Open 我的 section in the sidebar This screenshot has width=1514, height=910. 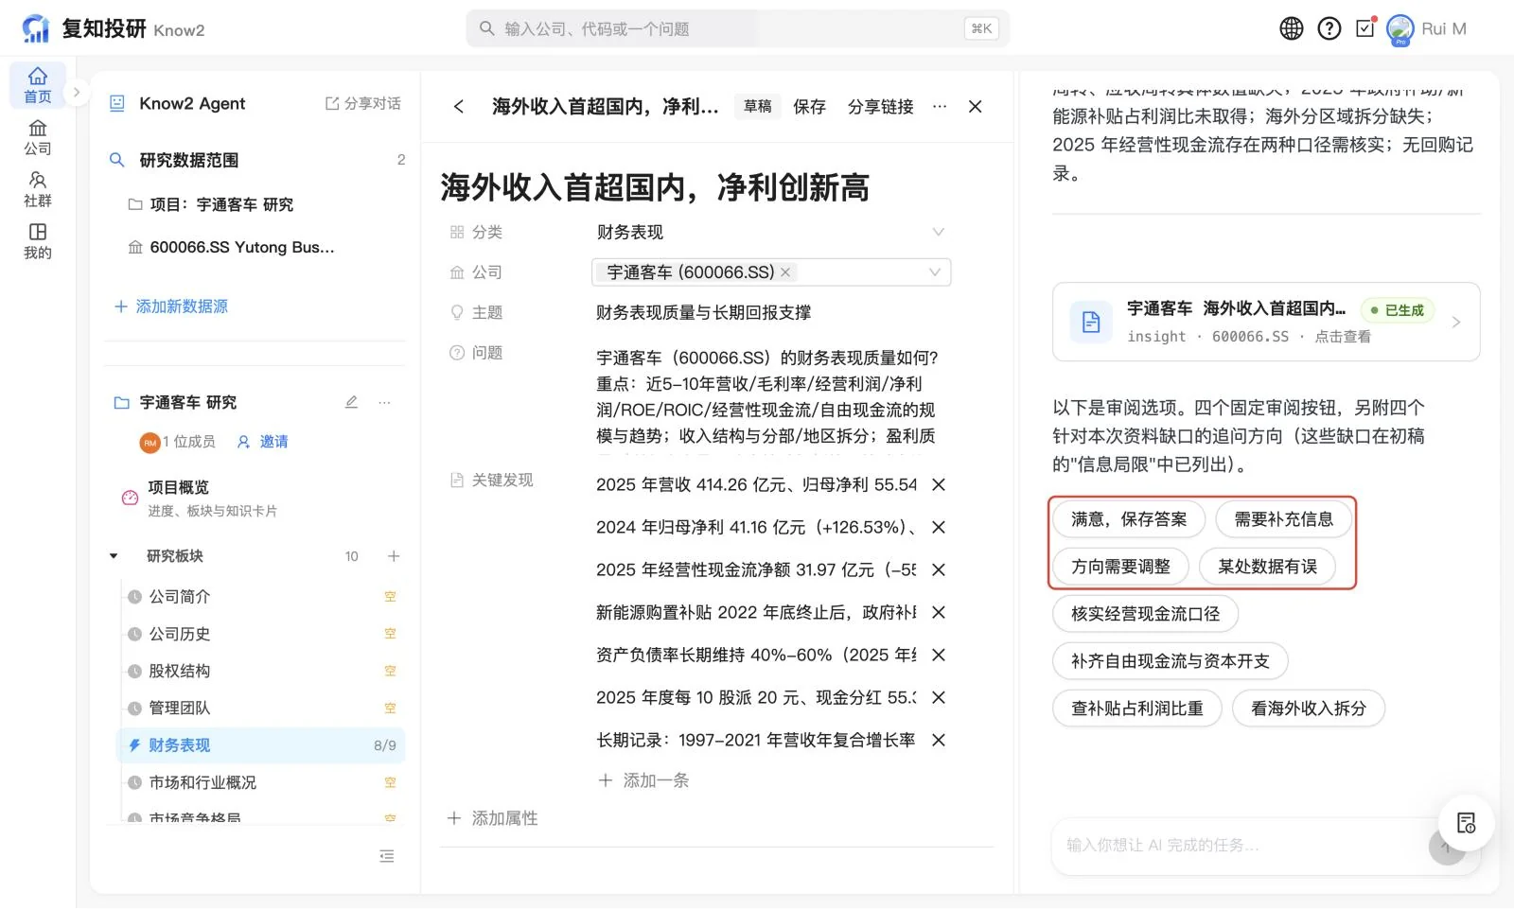pyautogui.click(x=38, y=241)
